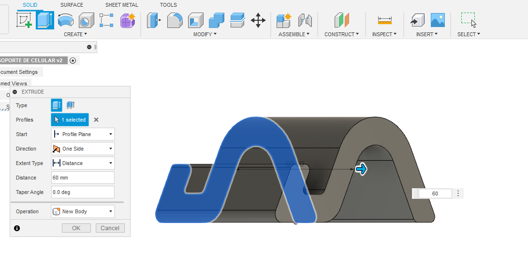Viewport: 528px width, 277px height.
Task: Open the Operation New Body dropdown
Action: [x=83, y=211]
